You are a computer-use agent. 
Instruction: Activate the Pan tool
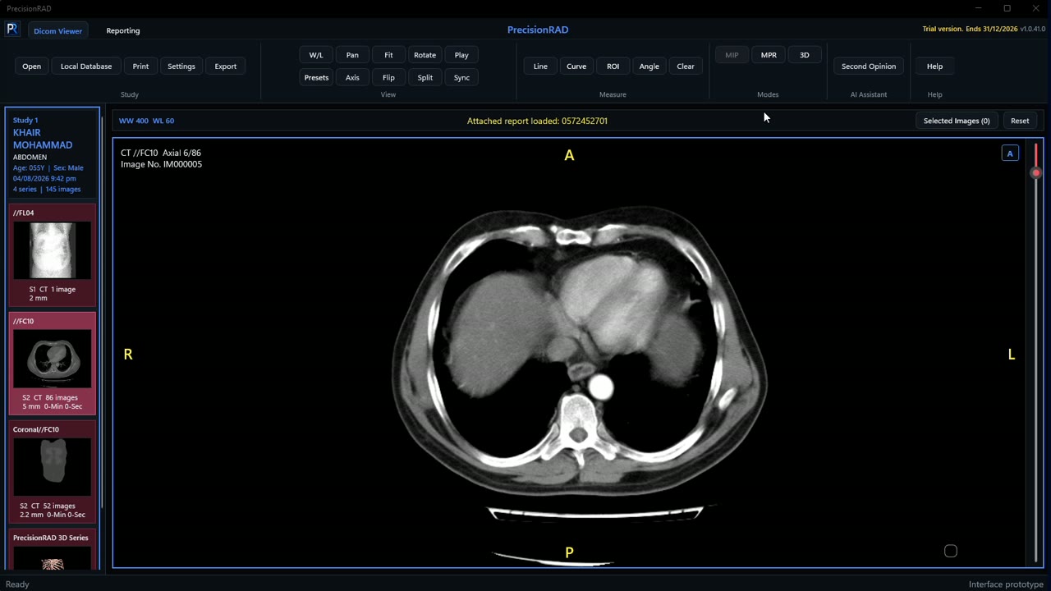[x=352, y=55]
